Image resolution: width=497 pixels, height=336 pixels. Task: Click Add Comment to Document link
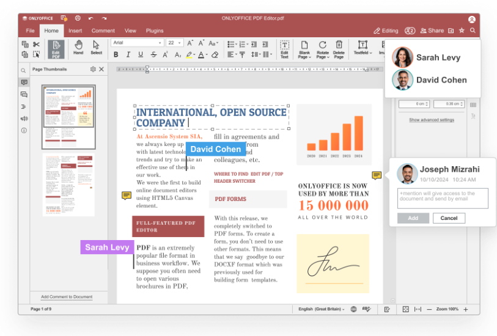point(67,297)
